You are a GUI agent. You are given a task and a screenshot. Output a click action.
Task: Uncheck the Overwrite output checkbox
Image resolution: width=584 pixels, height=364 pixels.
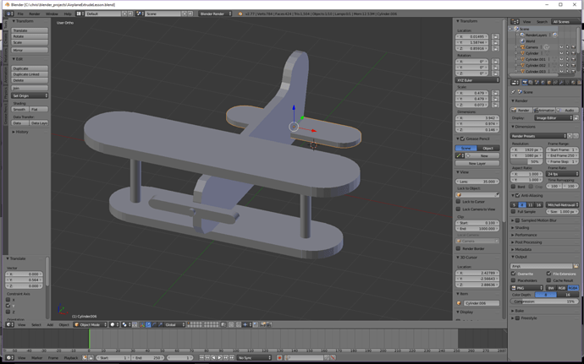pos(514,274)
